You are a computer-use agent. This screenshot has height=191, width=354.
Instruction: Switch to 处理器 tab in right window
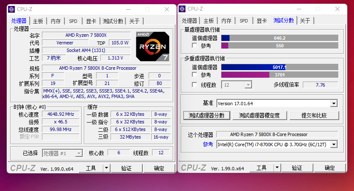(x=189, y=21)
